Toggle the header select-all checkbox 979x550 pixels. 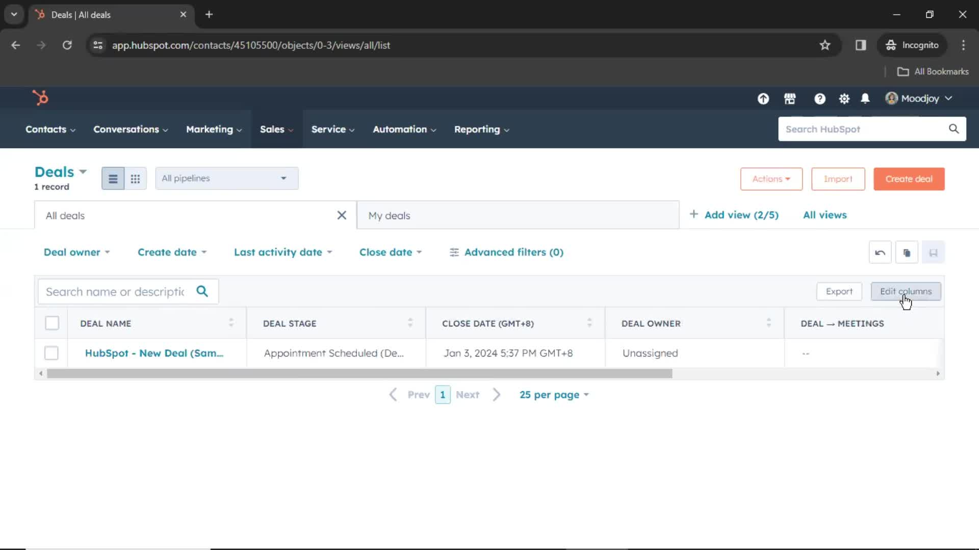pyautogui.click(x=53, y=323)
